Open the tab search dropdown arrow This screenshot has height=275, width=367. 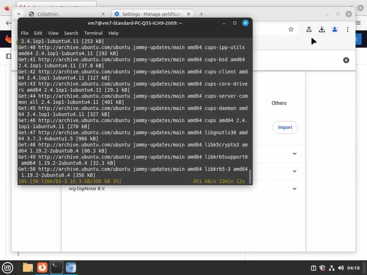(x=19, y=14)
